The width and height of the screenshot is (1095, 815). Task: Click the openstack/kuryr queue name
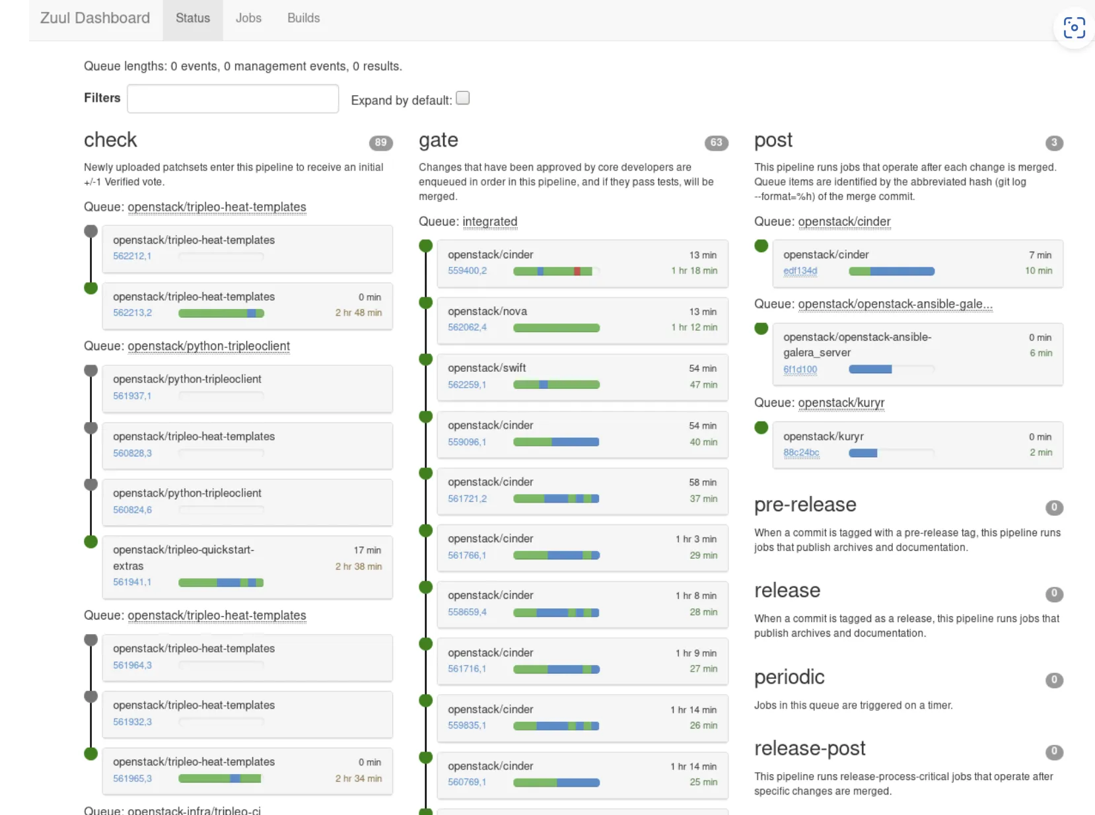(841, 403)
